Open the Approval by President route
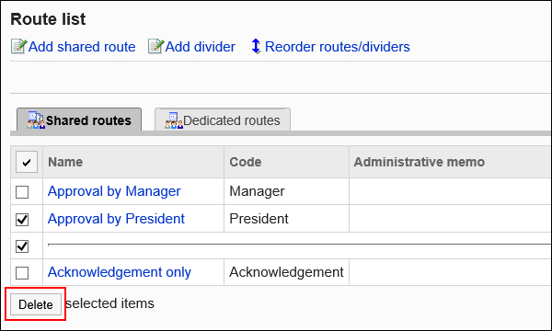The width and height of the screenshot is (552, 331). pos(116,219)
